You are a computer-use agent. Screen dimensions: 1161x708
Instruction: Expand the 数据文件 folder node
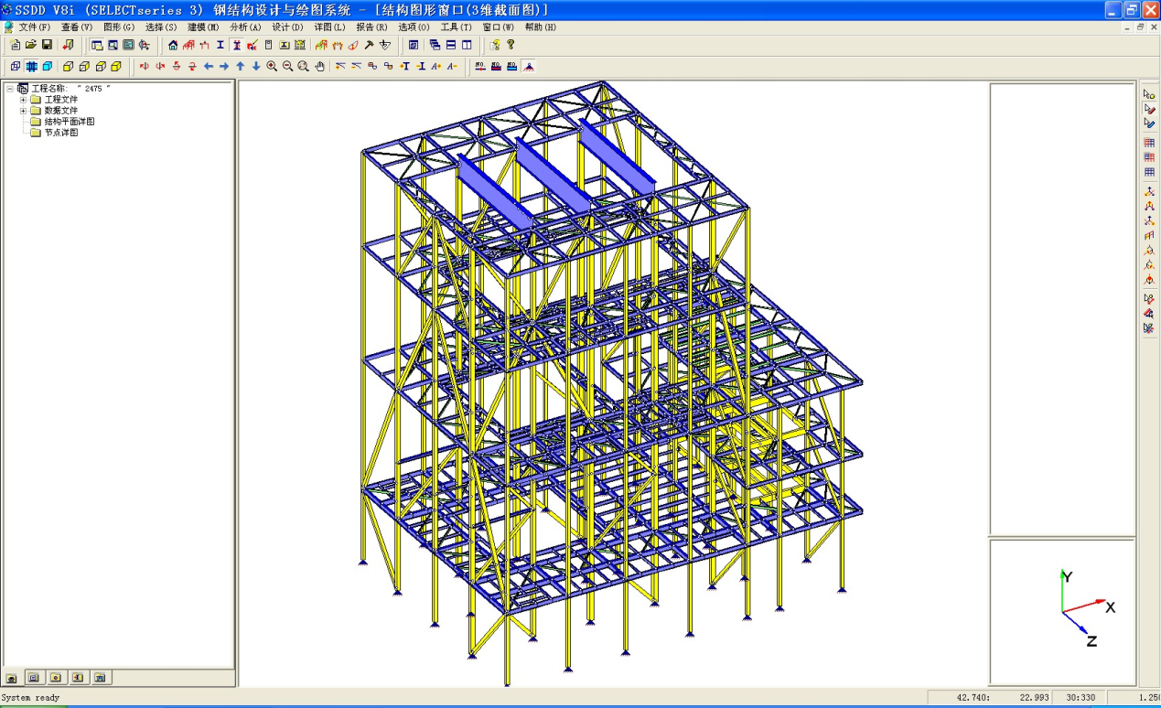pyautogui.click(x=23, y=111)
